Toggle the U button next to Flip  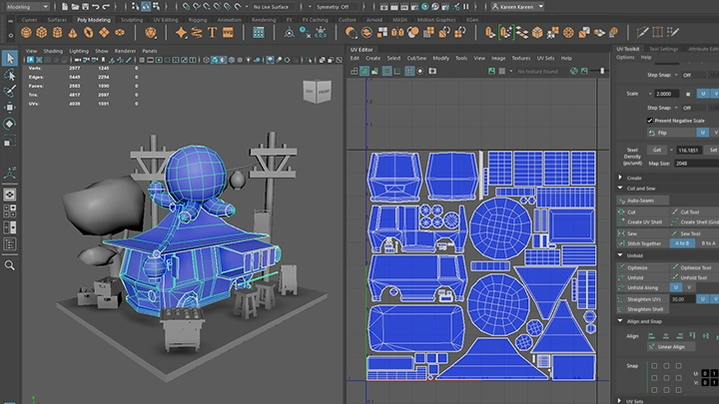pos(702,132)
